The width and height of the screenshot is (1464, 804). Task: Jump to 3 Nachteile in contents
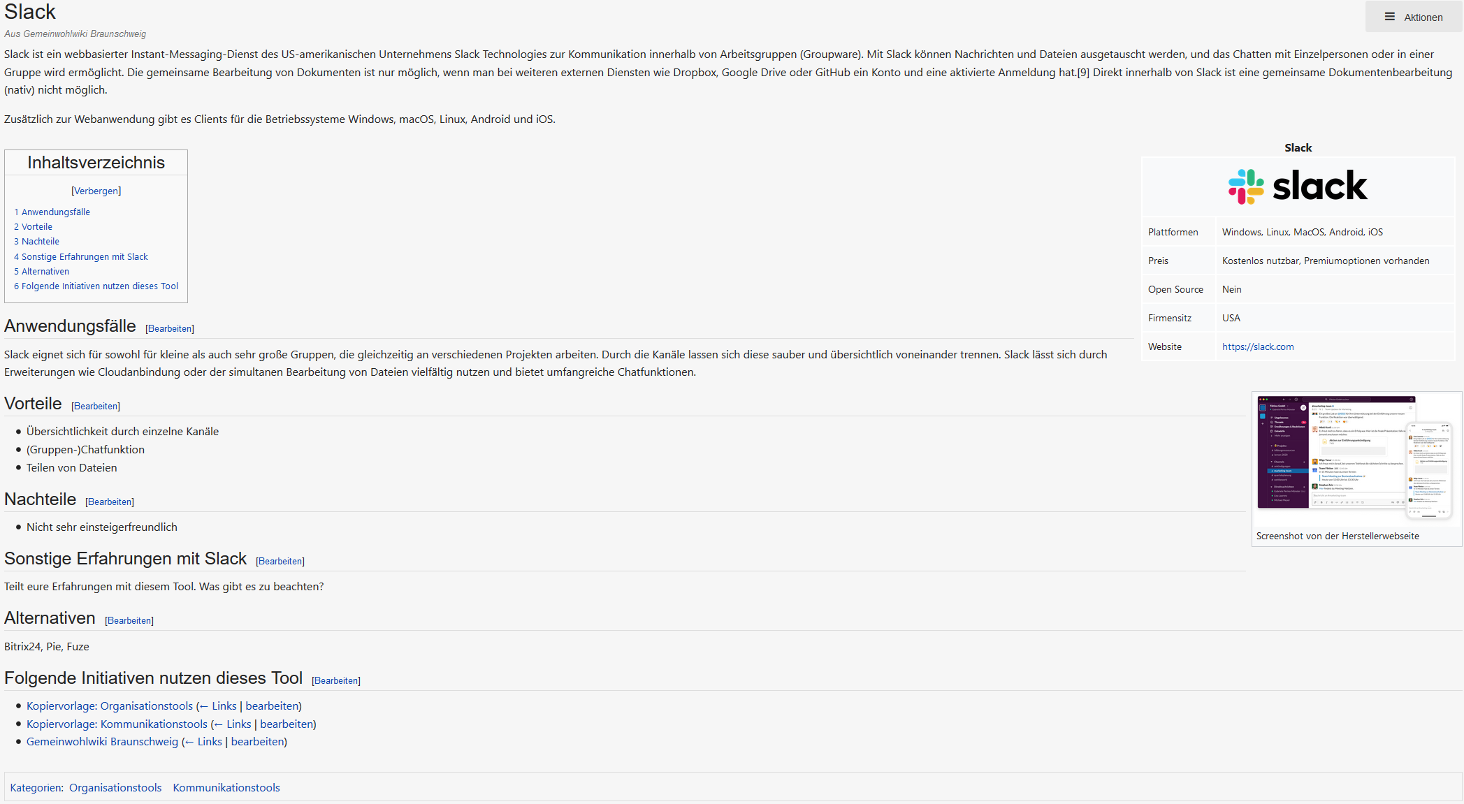point(37,241)
